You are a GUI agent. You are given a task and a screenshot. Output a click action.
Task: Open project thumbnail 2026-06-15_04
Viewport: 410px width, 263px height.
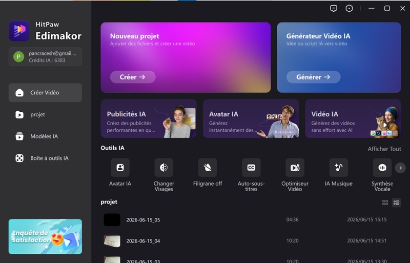(112, 241)
